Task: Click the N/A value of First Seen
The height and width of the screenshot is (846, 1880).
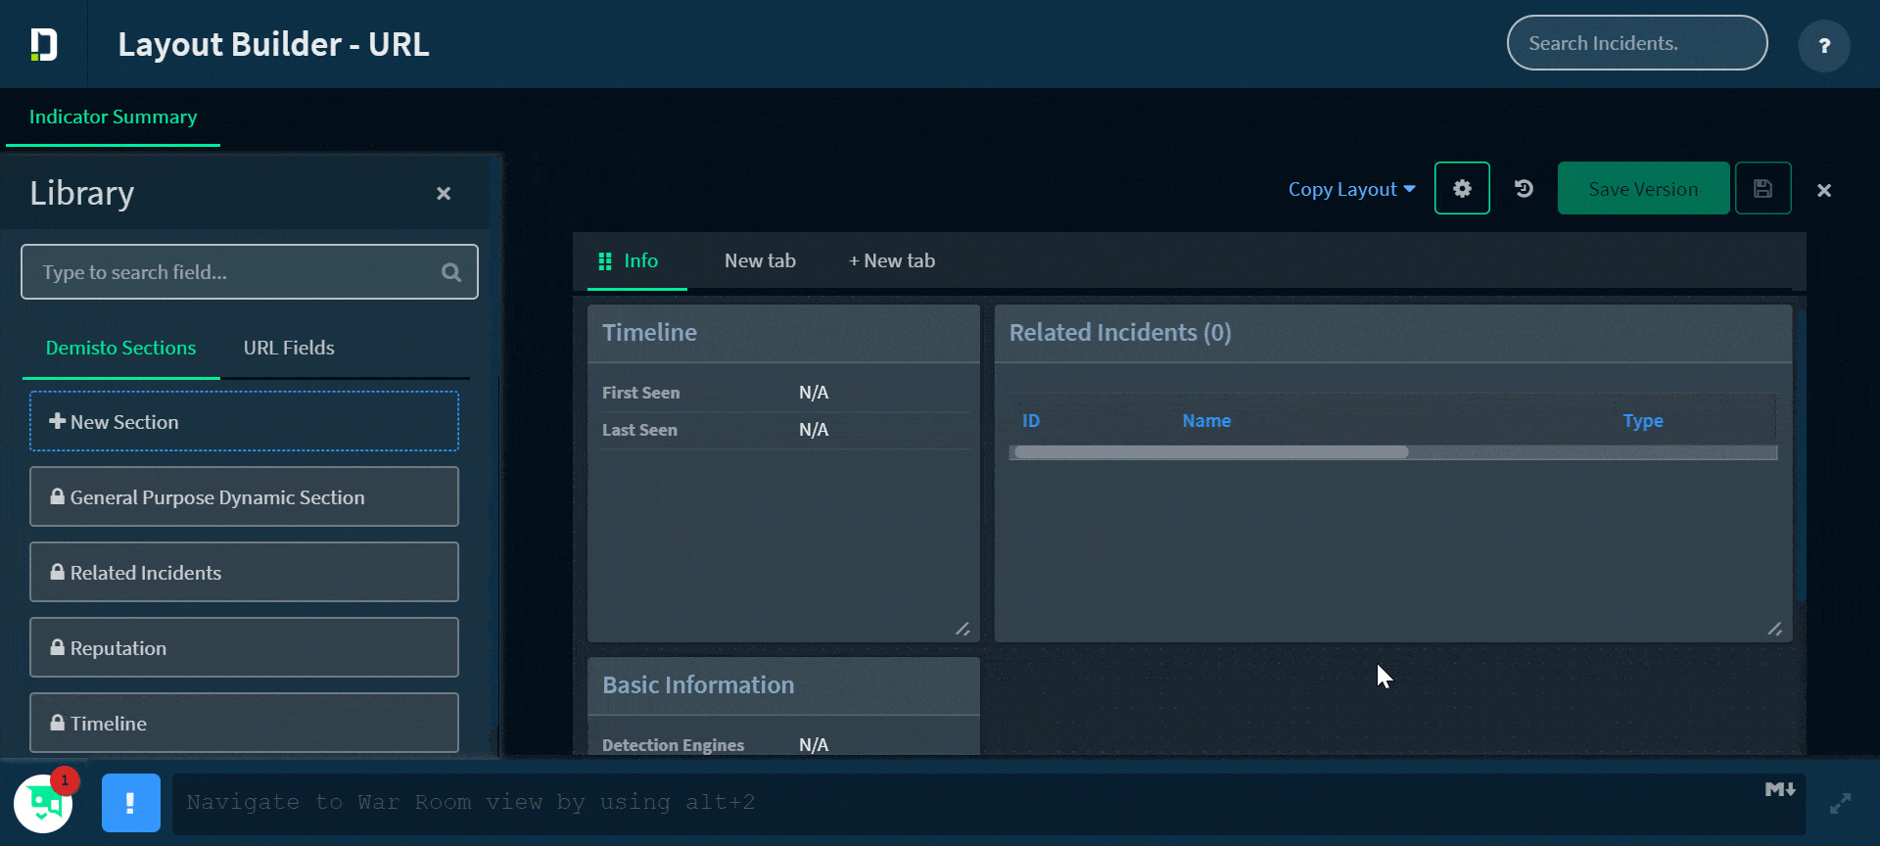Action: [814, 393]
